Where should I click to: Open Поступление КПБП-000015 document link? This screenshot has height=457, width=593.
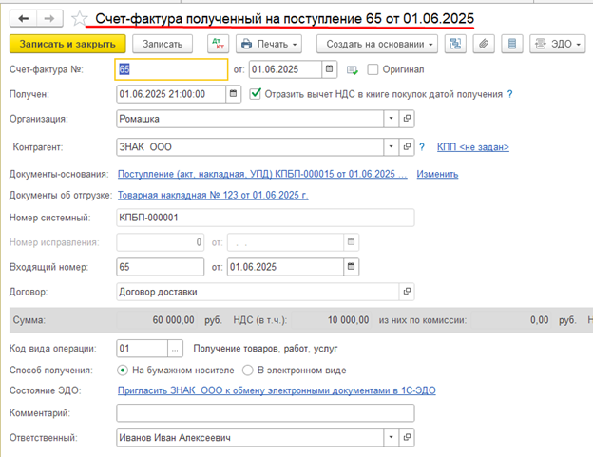click(262, 174)
